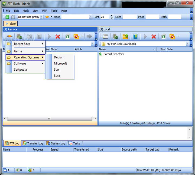Screen dimensions: 195x175
Task: Switch to the System Log tab
Action: [56, 143]
